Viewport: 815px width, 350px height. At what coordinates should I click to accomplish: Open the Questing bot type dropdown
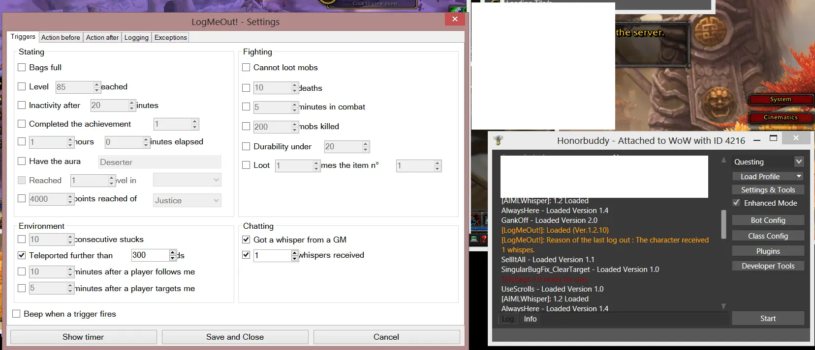pos(768,162)
